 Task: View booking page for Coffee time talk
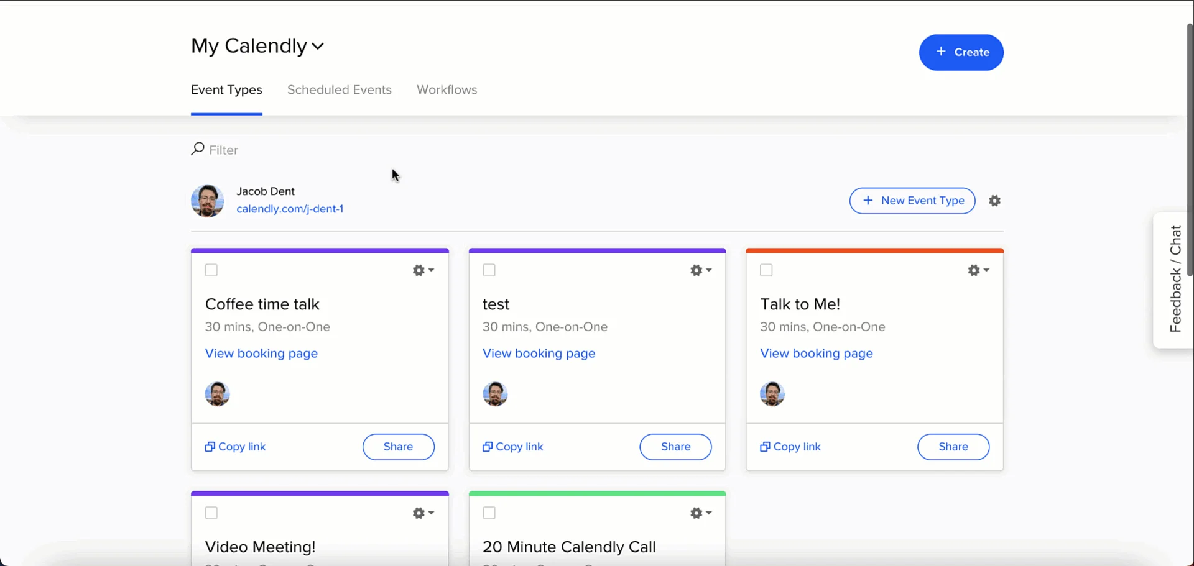point(261,354)
